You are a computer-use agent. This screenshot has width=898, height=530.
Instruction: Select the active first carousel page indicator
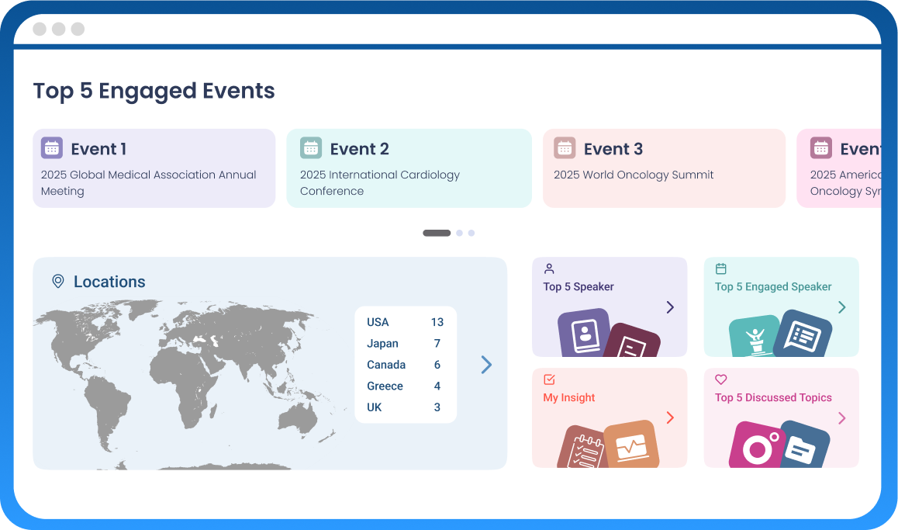(x=437, y=233)
